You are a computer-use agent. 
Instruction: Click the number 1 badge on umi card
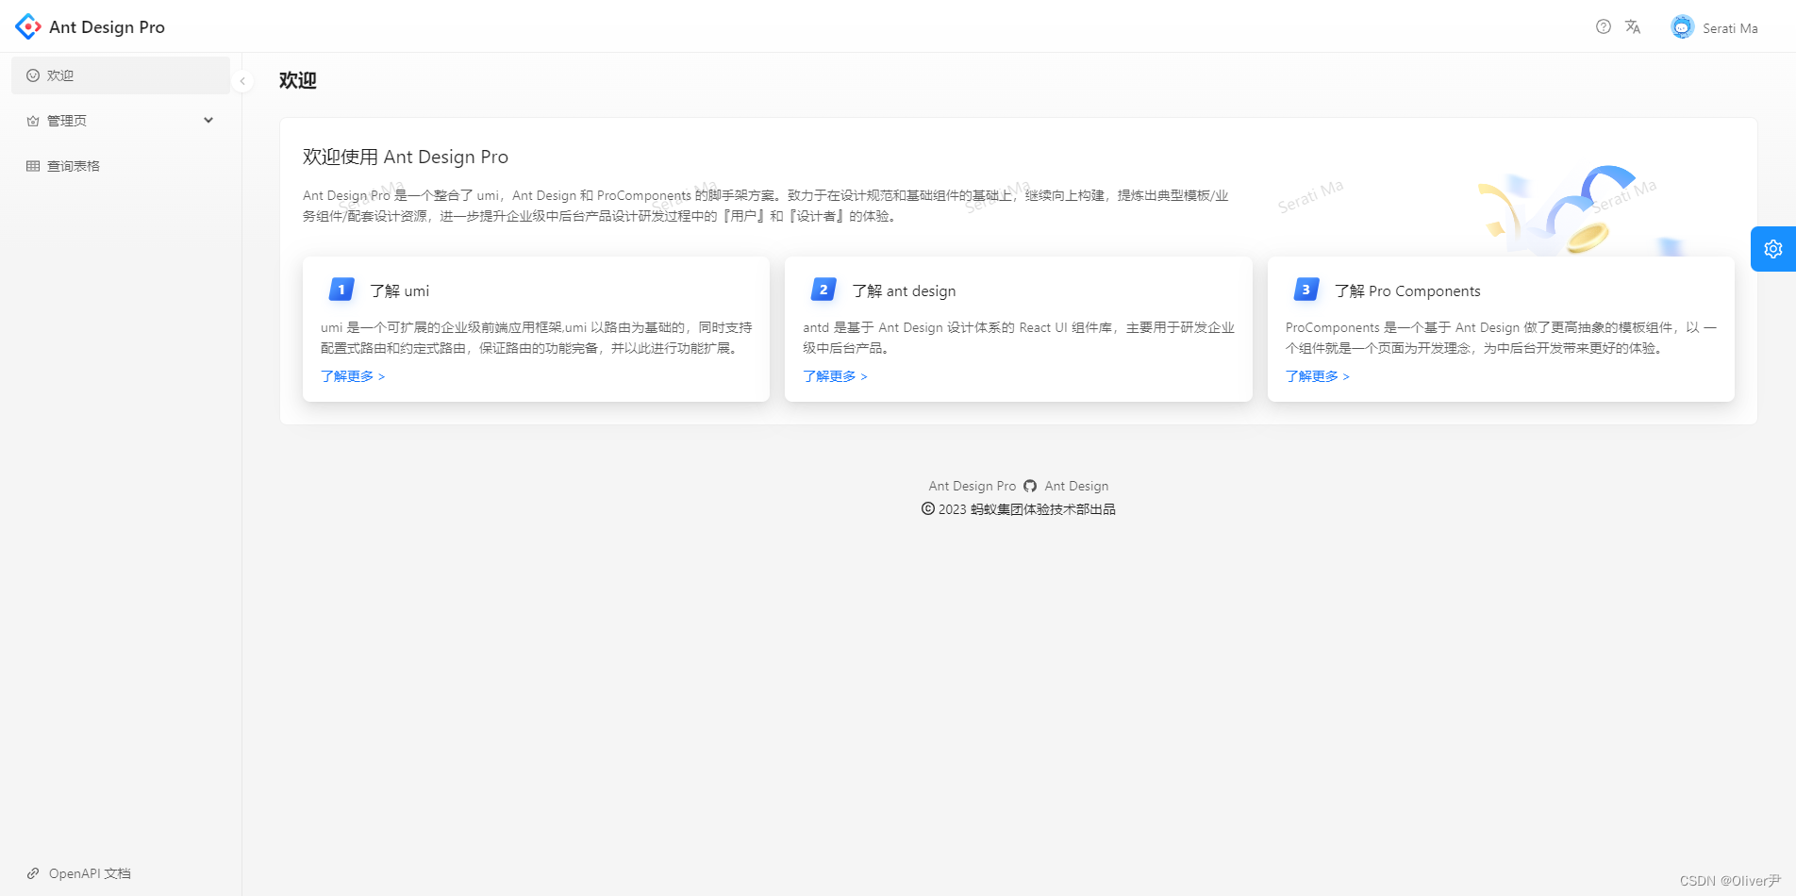(x=341, y=290)
